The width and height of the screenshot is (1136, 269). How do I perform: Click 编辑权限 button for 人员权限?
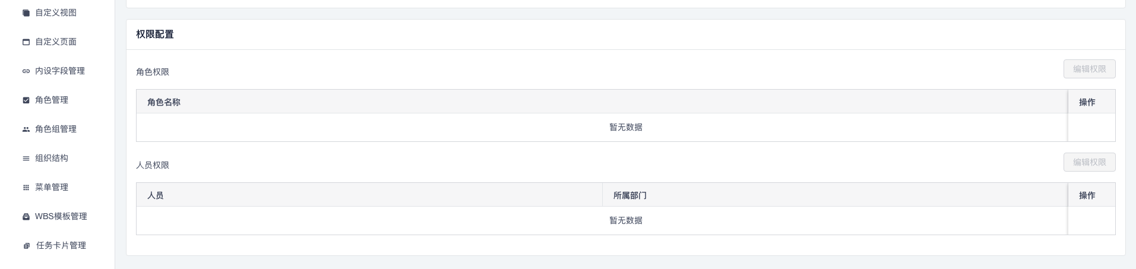coord(1089,162)
